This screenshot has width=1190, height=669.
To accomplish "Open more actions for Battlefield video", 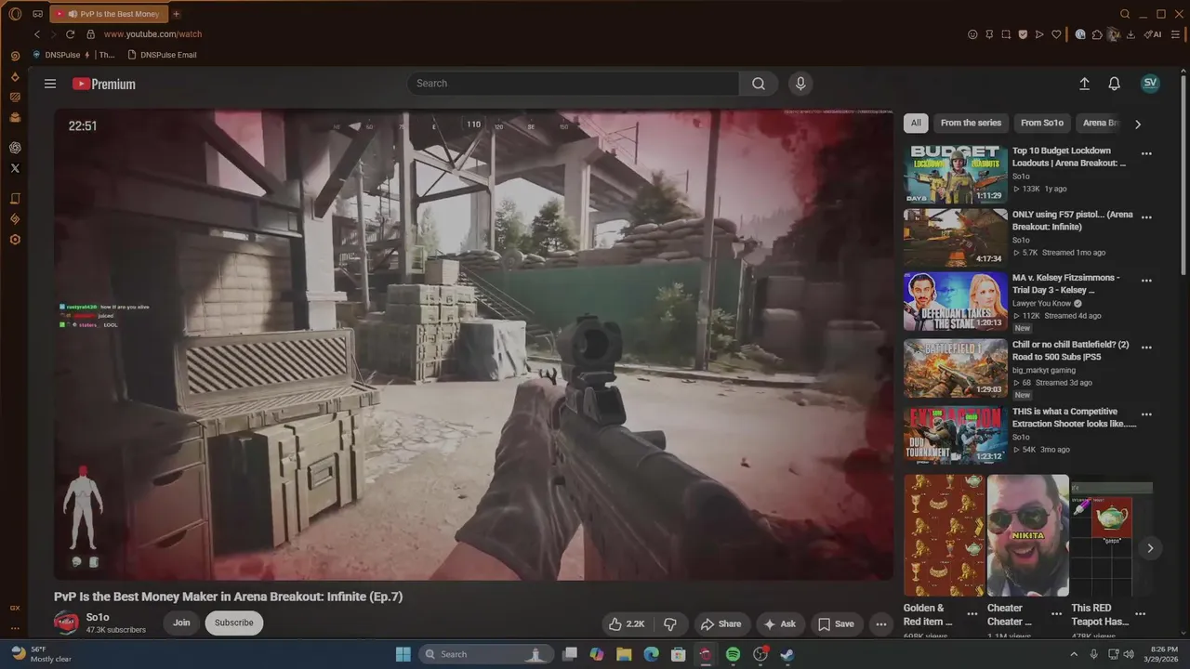I will (1146, 348).
